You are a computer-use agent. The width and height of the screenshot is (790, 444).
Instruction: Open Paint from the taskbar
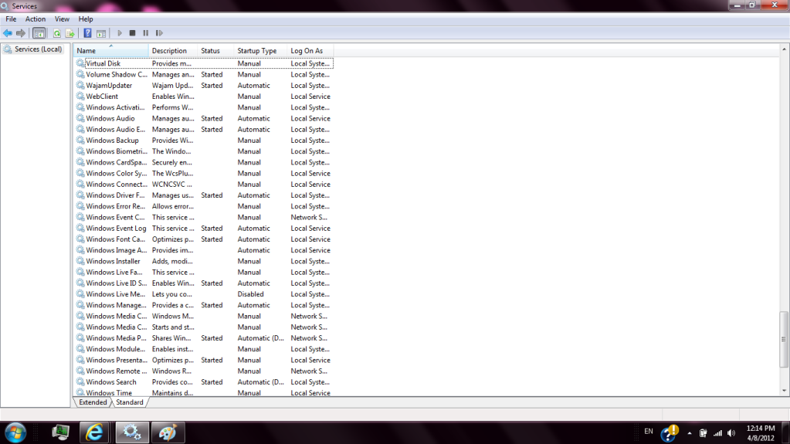click(x=168, y=432)
